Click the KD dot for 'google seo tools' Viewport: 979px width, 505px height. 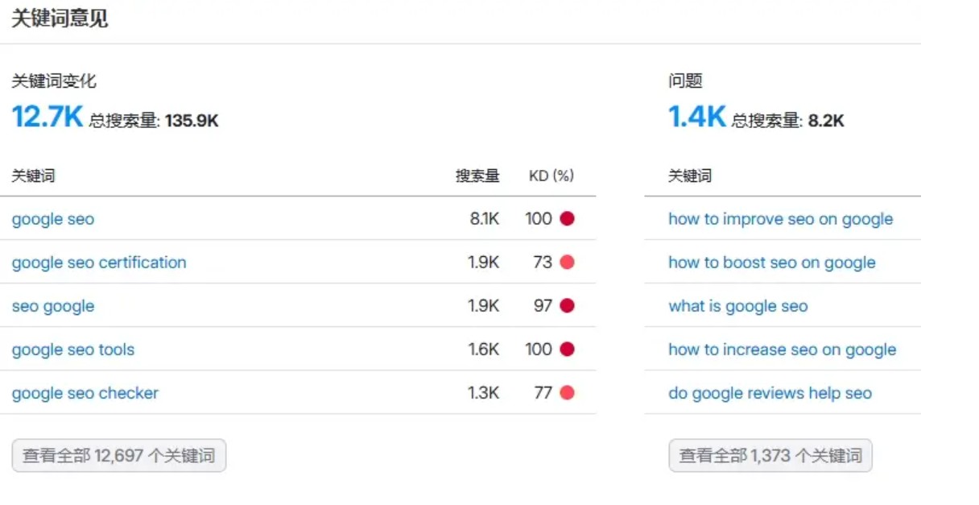(x=567, y=349)
